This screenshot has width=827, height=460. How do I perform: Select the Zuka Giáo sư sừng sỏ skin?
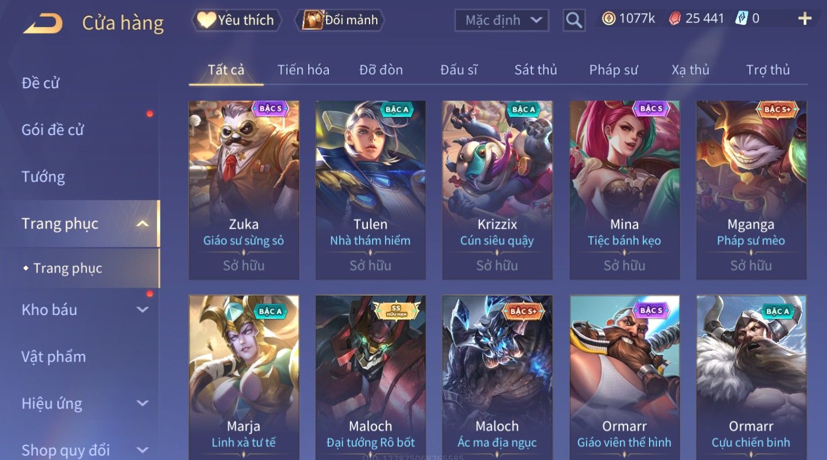244,190
